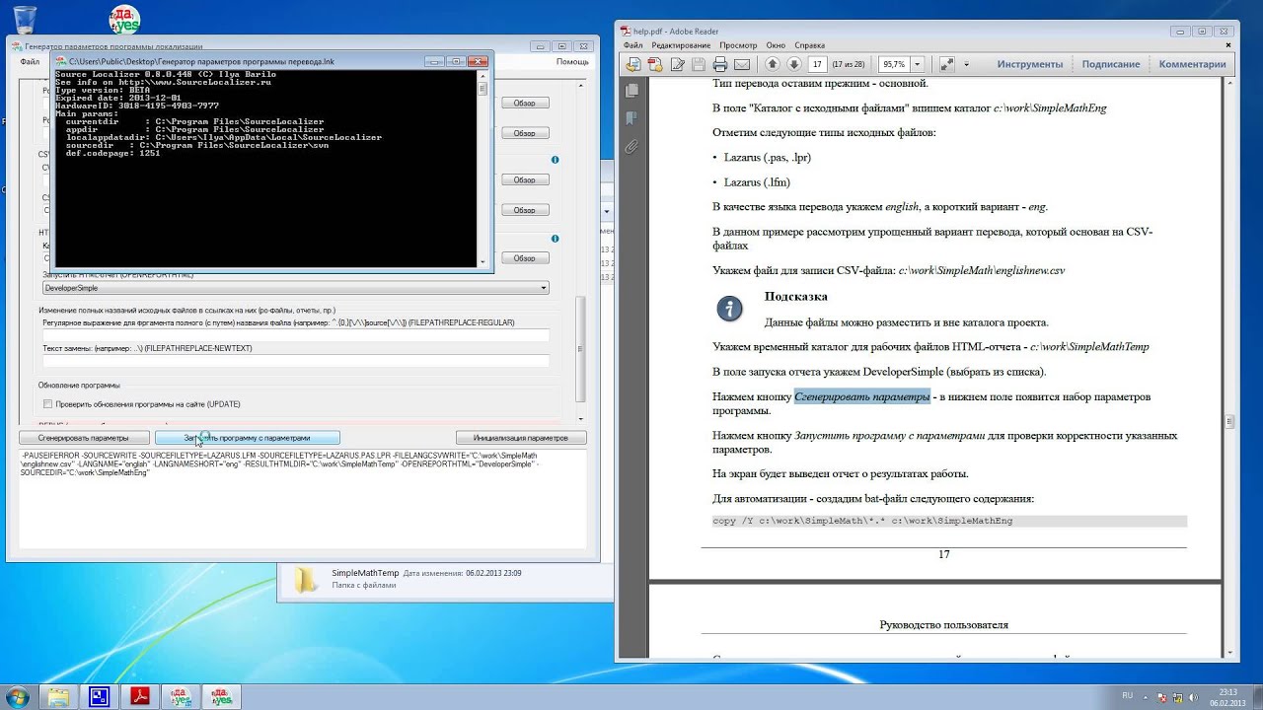Click the 'SimpleMathTemp' folder name
Screen dimensions: 1263x710
point(365,573)
